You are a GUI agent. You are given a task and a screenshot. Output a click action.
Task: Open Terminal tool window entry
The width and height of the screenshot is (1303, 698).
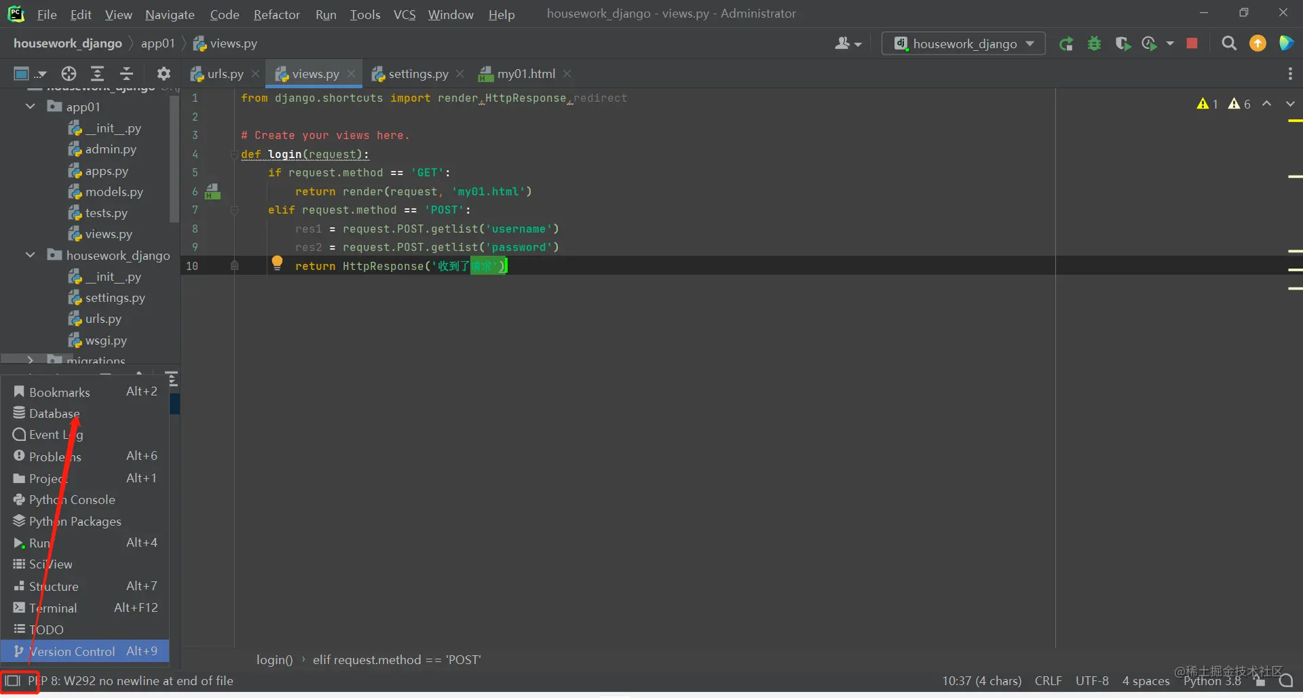tap(85, 608)
